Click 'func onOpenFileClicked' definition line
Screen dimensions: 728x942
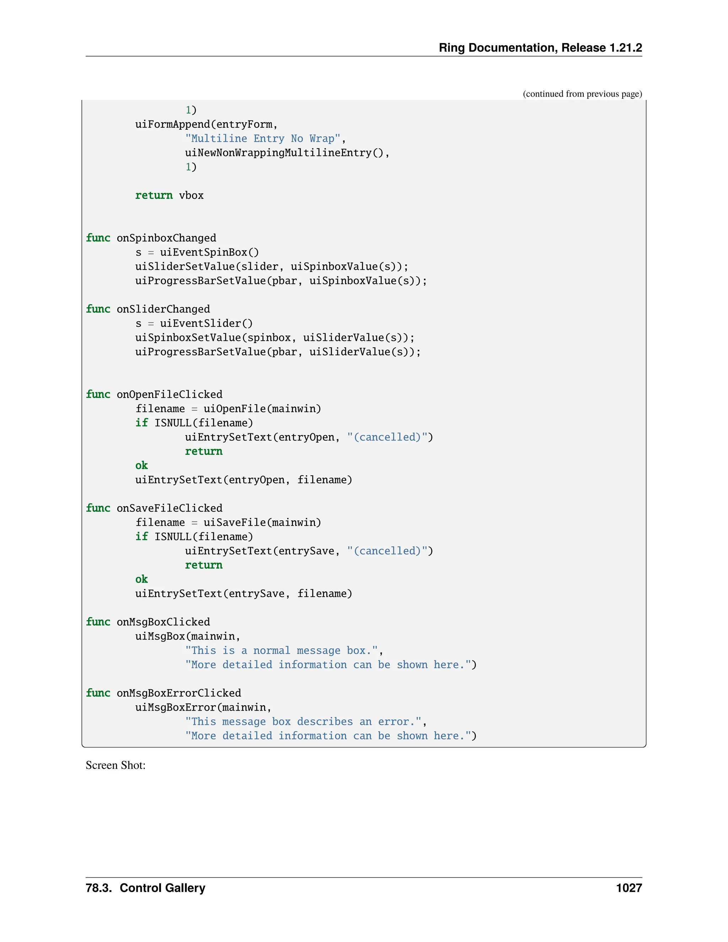click(154, 395)
